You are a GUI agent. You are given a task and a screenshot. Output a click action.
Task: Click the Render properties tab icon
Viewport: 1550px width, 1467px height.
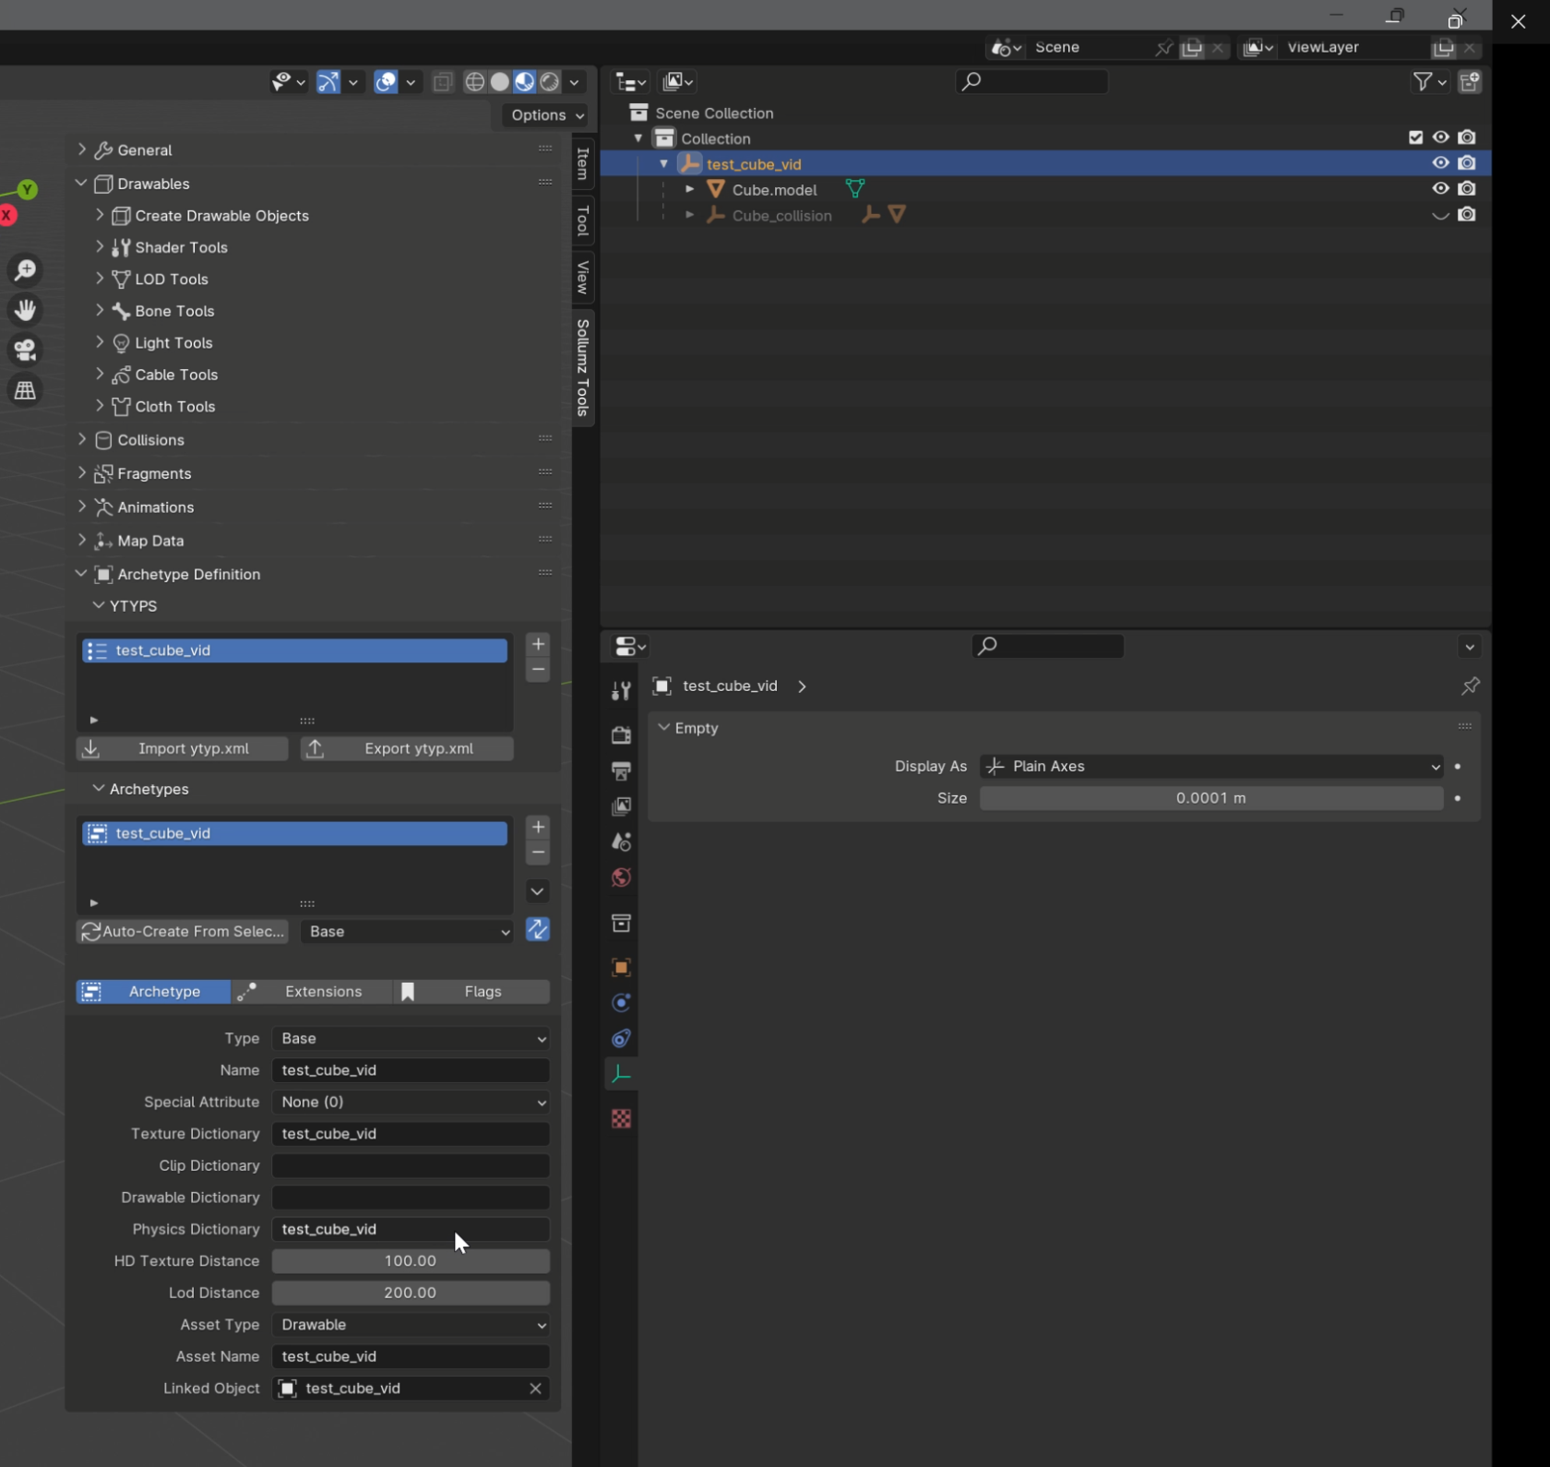[x=621, y=735]
